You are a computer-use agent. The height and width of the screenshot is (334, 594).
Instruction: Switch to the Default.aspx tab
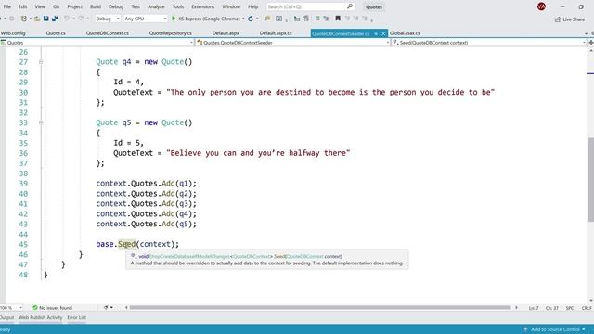tap(226, 33)
